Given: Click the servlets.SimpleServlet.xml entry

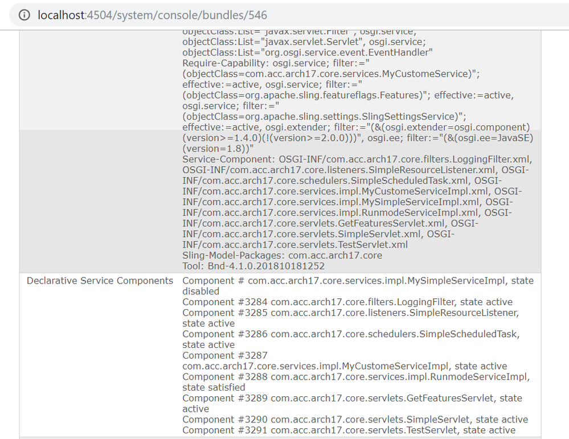Looking at the screenshot, I should [x=302, y=234].
